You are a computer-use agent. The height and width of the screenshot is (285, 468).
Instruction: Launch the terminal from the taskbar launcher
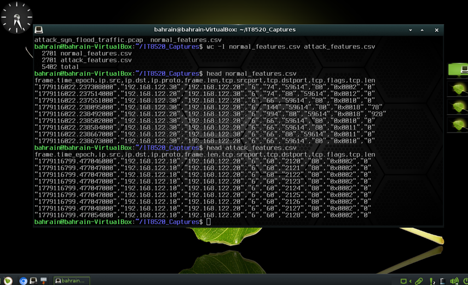pos(33,281)
